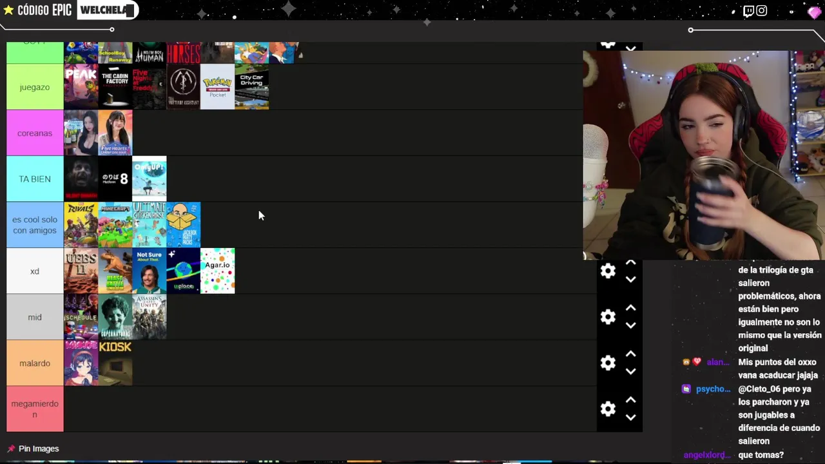Screen dimensions: 825x464
Task: Move the mid tier up with the arrow
Action: click(x=630, y=308)
